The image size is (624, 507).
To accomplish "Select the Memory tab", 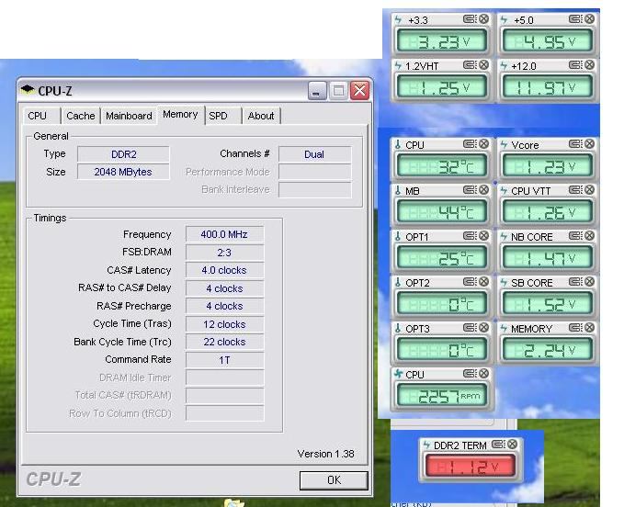I will 180,115.
